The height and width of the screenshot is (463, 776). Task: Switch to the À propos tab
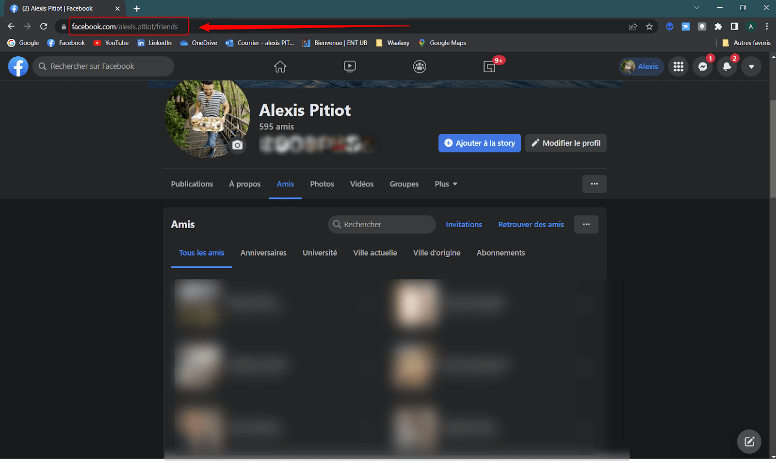tap(245, 184)
